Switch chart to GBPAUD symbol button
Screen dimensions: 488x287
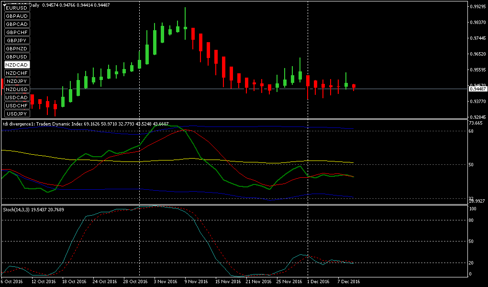tap(17, 16)
